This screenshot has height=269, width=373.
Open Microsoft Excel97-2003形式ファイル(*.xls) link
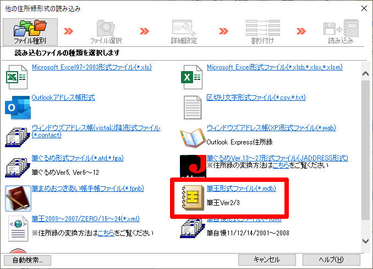[92, 67]
